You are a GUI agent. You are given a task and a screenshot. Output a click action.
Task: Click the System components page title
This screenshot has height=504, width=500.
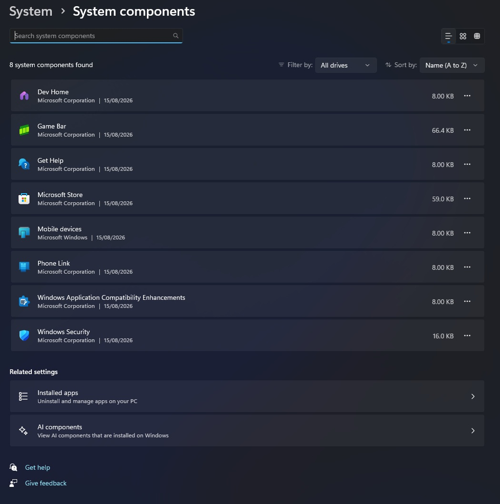click(x=134, y=11)
